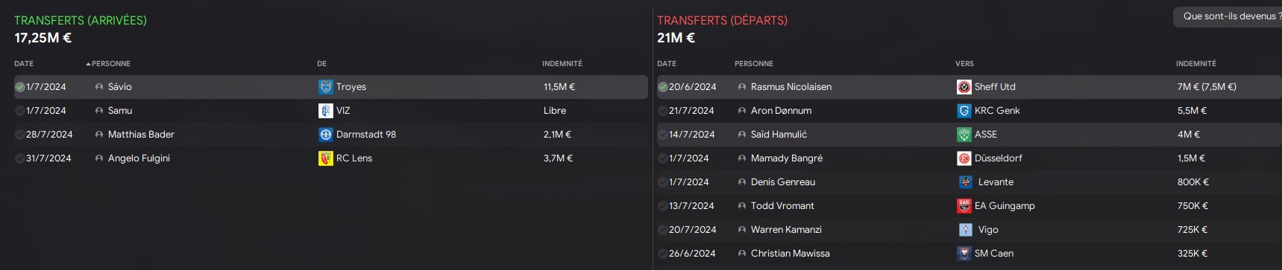The height and width of the screenshot is (270, 1282).
Task: Sort arrivals by DATE column header
Action: 24,64
